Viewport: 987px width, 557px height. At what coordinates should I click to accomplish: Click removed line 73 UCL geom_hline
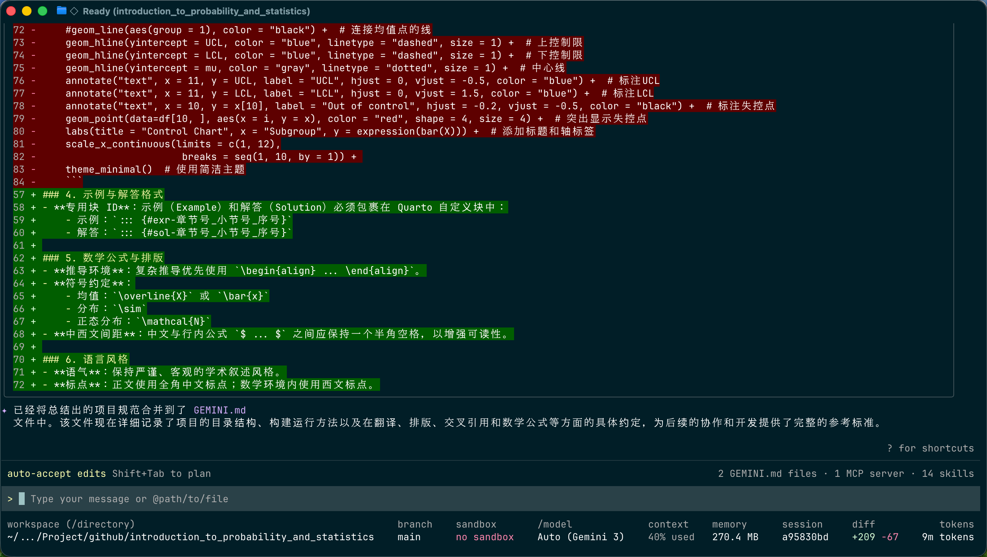pyautogui.click(x=298, y=42)
